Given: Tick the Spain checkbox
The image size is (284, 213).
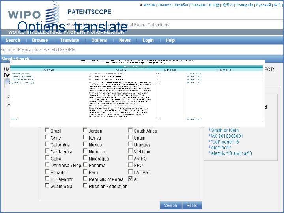Looking at the screenshot, I should (x=131, y=137).
